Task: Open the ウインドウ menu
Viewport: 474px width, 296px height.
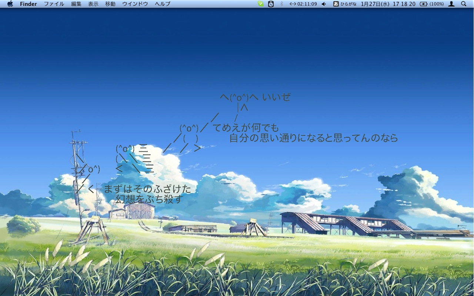Action: pos(135,4)
